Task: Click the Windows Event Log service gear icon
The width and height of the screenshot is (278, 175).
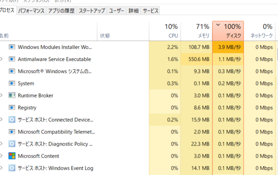Action: coord(12,168)
